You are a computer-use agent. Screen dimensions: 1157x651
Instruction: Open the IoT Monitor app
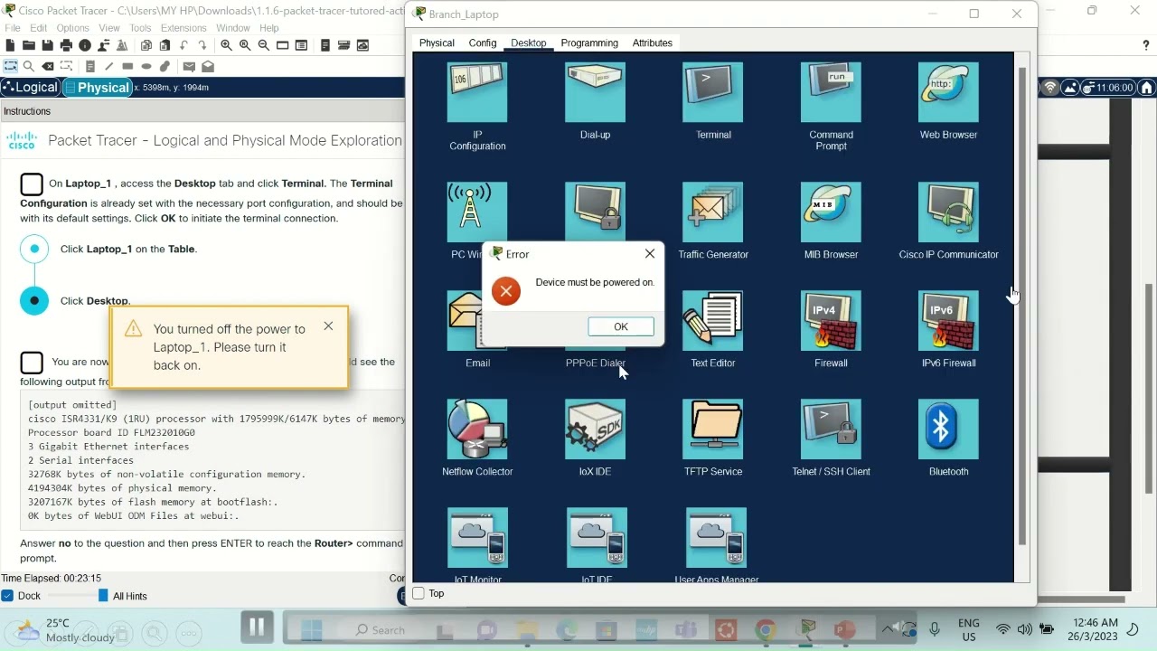477,538
